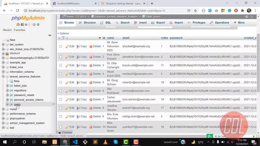This screenshot has height=146, width=260.
Task: Check the checkbox for row id 2
Action: (x=61, y=57)
